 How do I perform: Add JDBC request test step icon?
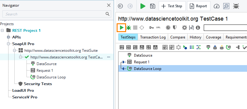pos(149,47)
